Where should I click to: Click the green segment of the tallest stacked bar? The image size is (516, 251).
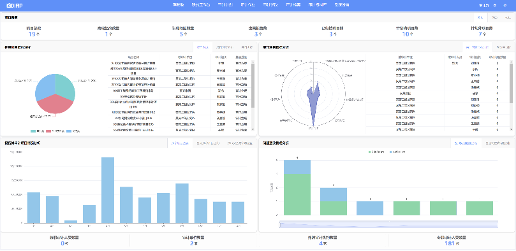pos(297,194)
